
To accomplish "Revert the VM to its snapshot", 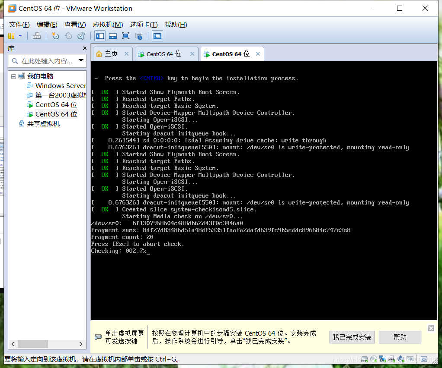I will point(67,36).
